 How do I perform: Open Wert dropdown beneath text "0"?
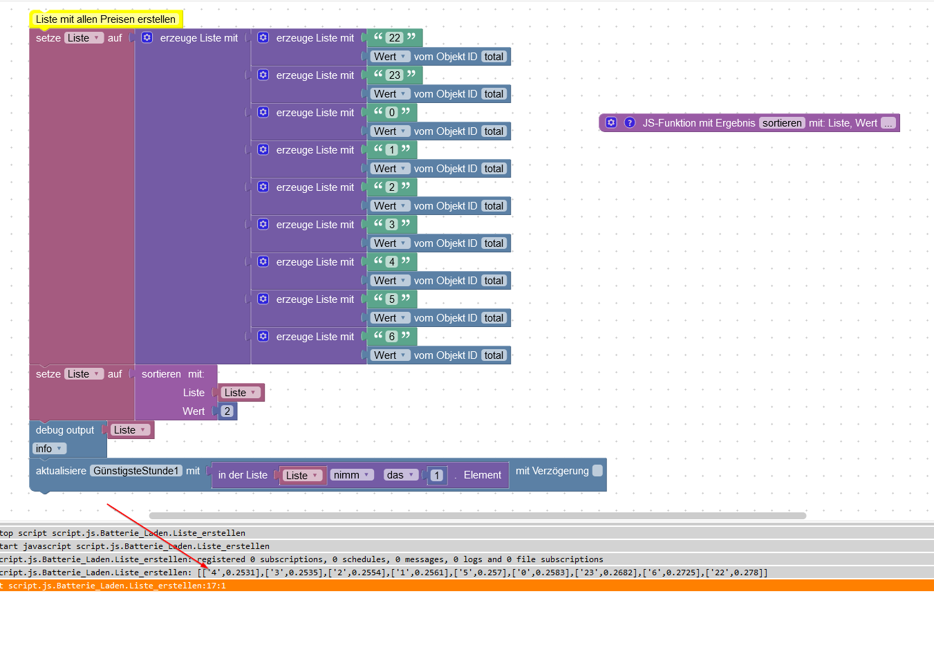pos(391,131)
